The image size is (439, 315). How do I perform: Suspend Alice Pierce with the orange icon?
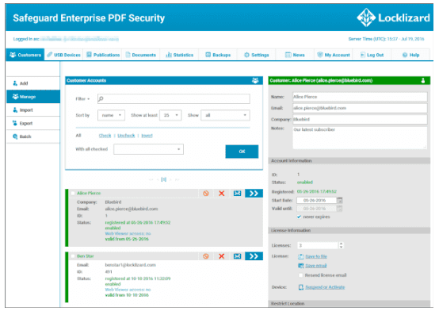coord(206,193)
